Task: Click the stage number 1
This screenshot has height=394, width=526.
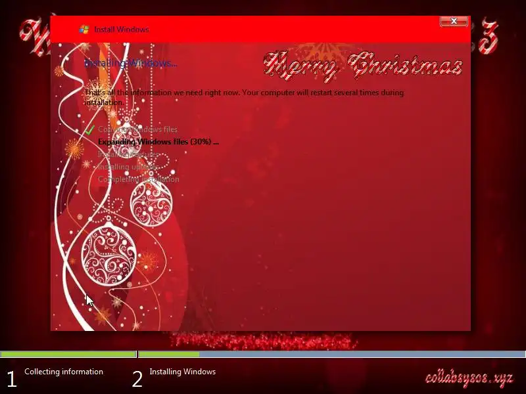Action: pos(12,380)
